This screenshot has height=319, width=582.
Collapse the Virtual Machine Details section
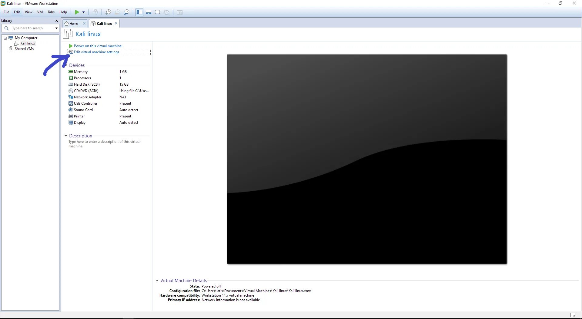click(x=157, y=281)
